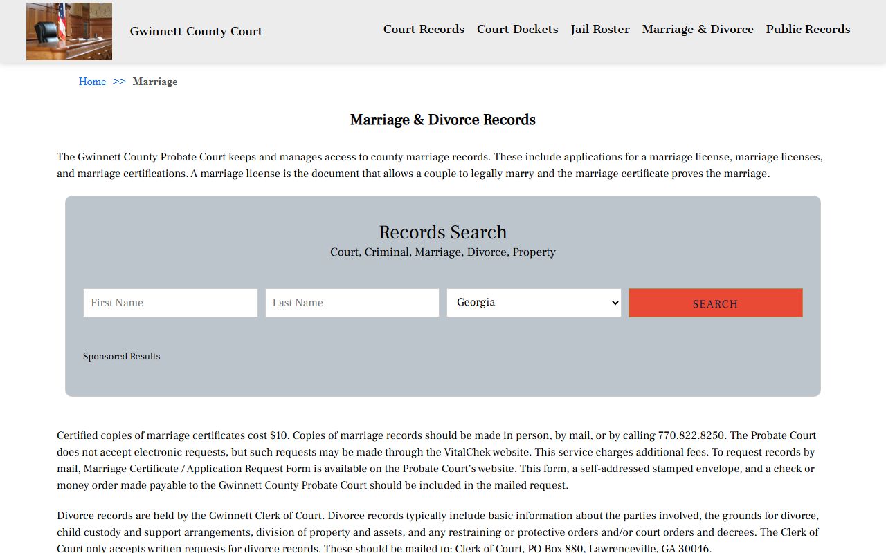Click the Home breadcrumb link
Image resolution: width=886 pixels, height=553 pixels.
tap(92, 82)
